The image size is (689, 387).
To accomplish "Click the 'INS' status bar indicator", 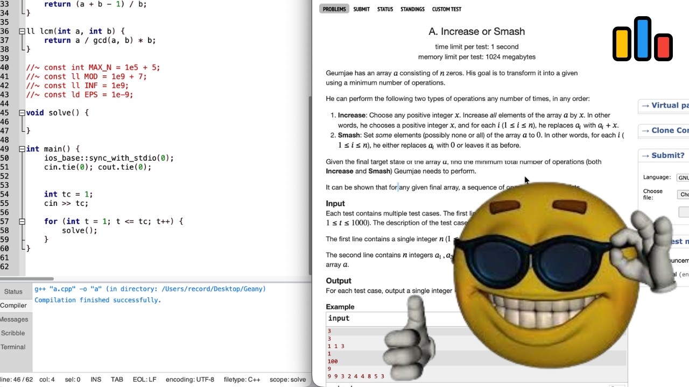I will [96, 379].
